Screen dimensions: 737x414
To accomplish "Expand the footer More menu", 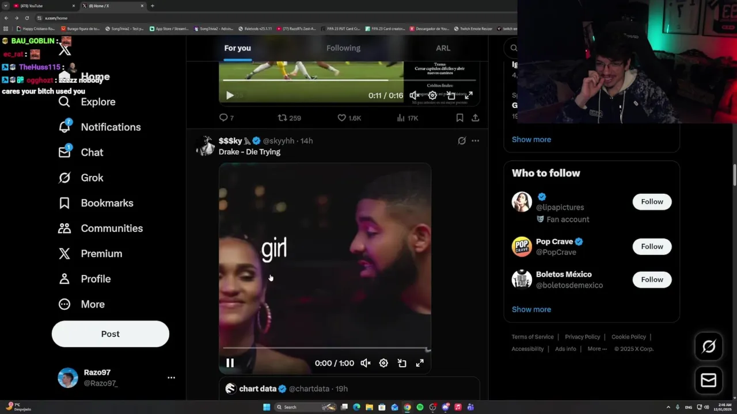I will pos(597,349).
